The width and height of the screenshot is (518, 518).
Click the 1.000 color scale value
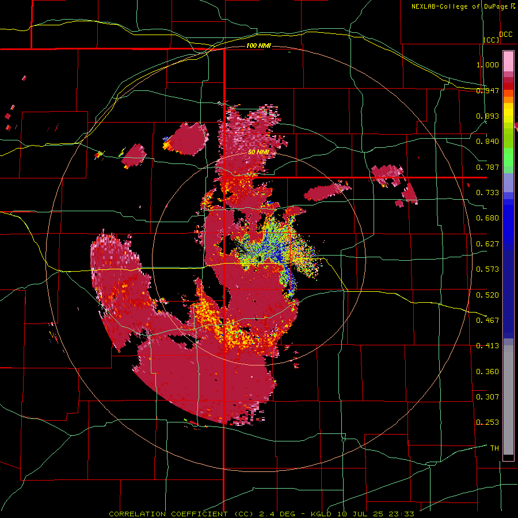pyautogui.click(x=487, y=64)
